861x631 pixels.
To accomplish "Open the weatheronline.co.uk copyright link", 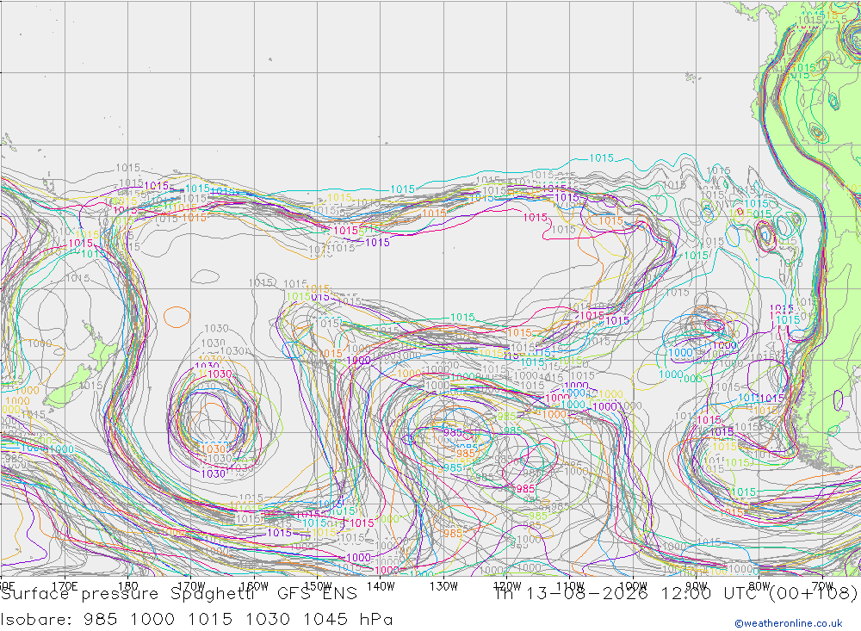I will tap(788, 623).
